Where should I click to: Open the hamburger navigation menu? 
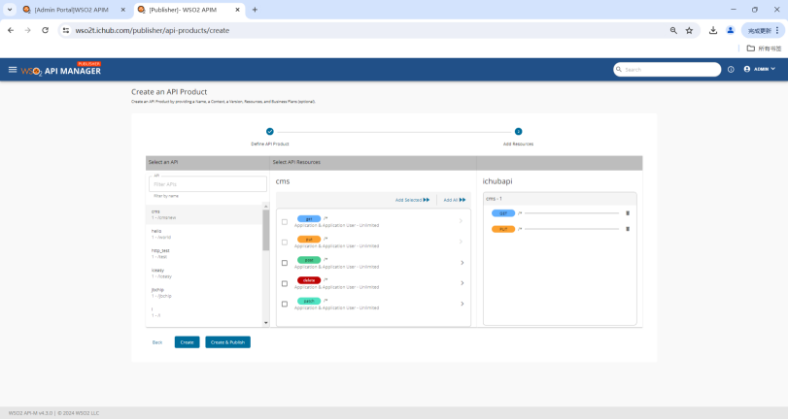tap(13, 70)
